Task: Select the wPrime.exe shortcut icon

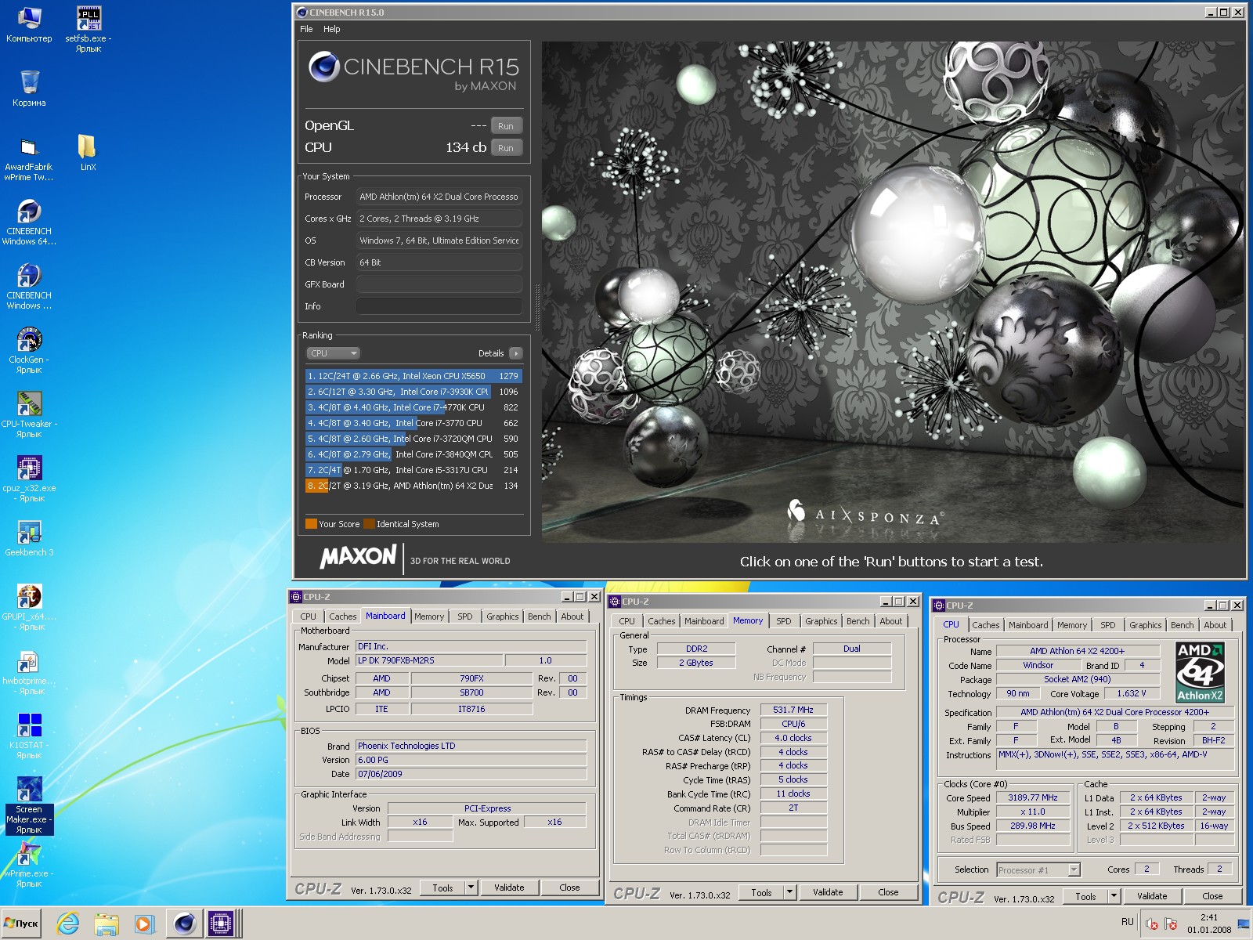Action: [29, 864]
